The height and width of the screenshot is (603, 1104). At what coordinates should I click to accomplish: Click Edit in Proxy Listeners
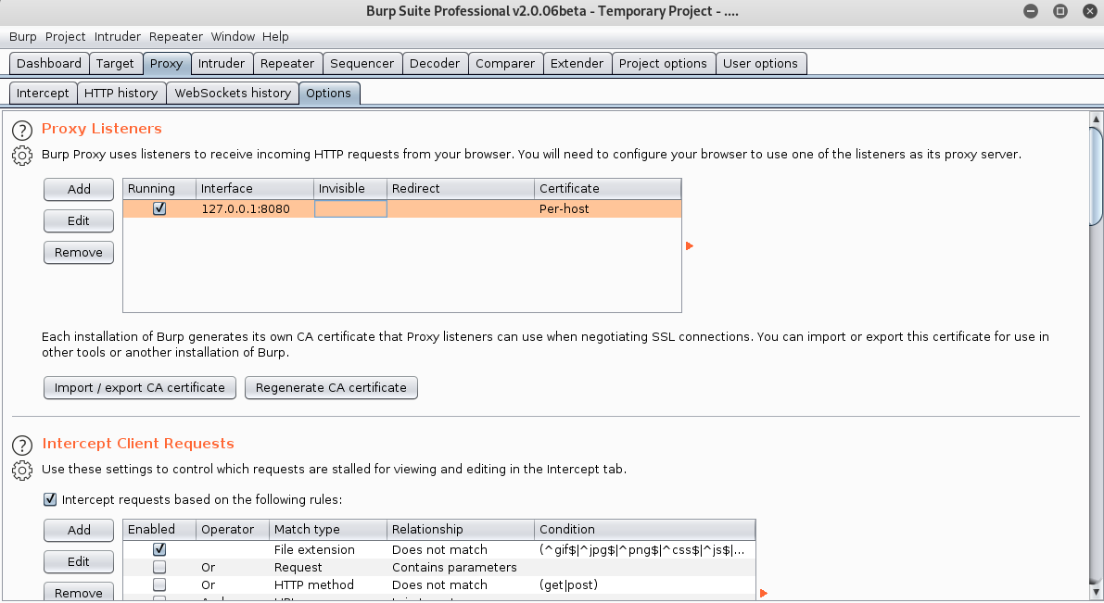[79, 221]
